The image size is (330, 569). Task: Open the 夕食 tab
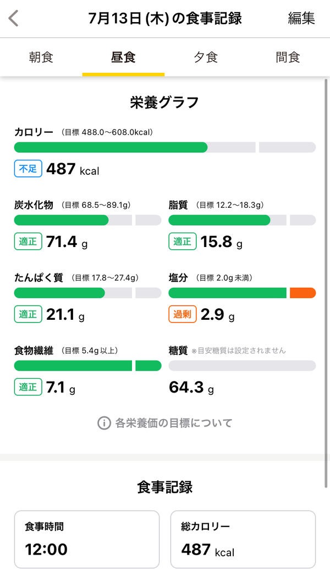(206, 57)
